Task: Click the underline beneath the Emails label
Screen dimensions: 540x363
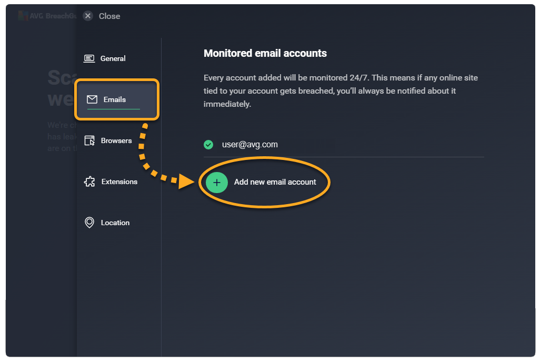Action: click(113, 109)
